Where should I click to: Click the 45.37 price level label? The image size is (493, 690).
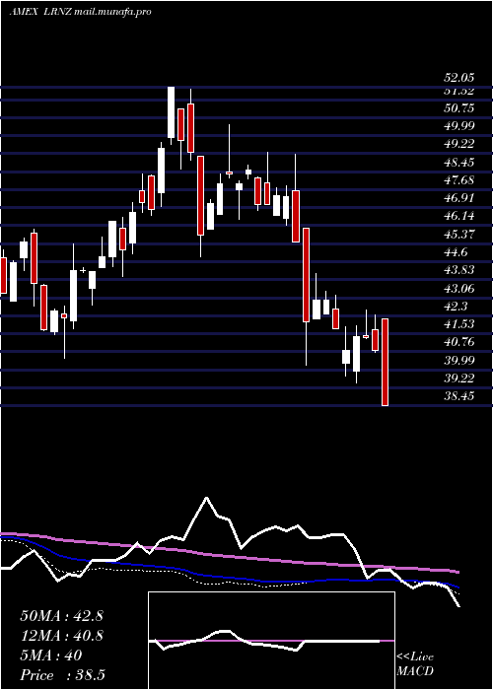click(459, 235)
